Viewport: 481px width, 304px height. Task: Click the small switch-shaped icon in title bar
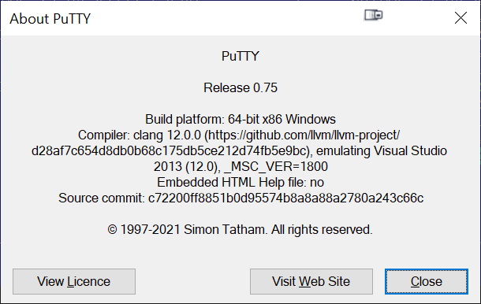click(x=373, y=15)
